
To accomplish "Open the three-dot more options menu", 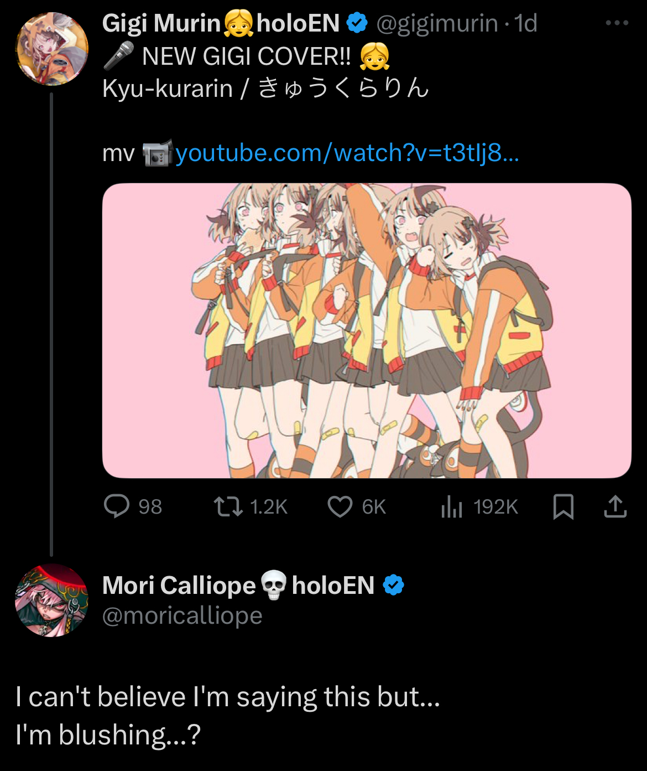I will 617,23.
